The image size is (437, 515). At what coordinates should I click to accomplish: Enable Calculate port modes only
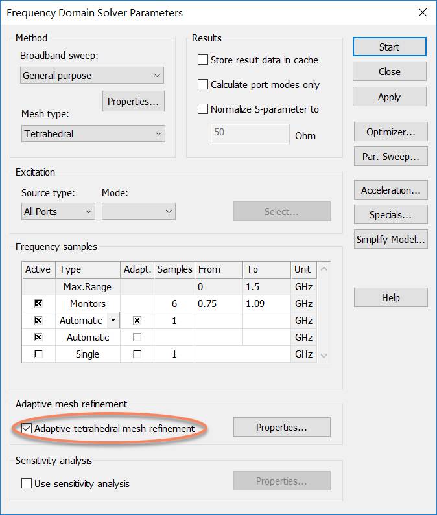tap(203, 84)
